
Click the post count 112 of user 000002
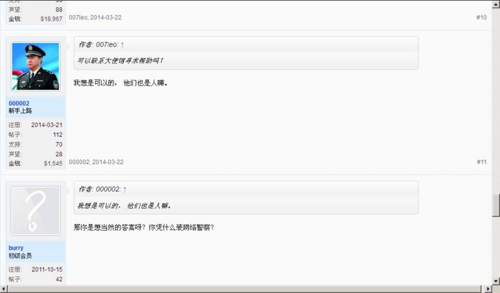point(58,135)
